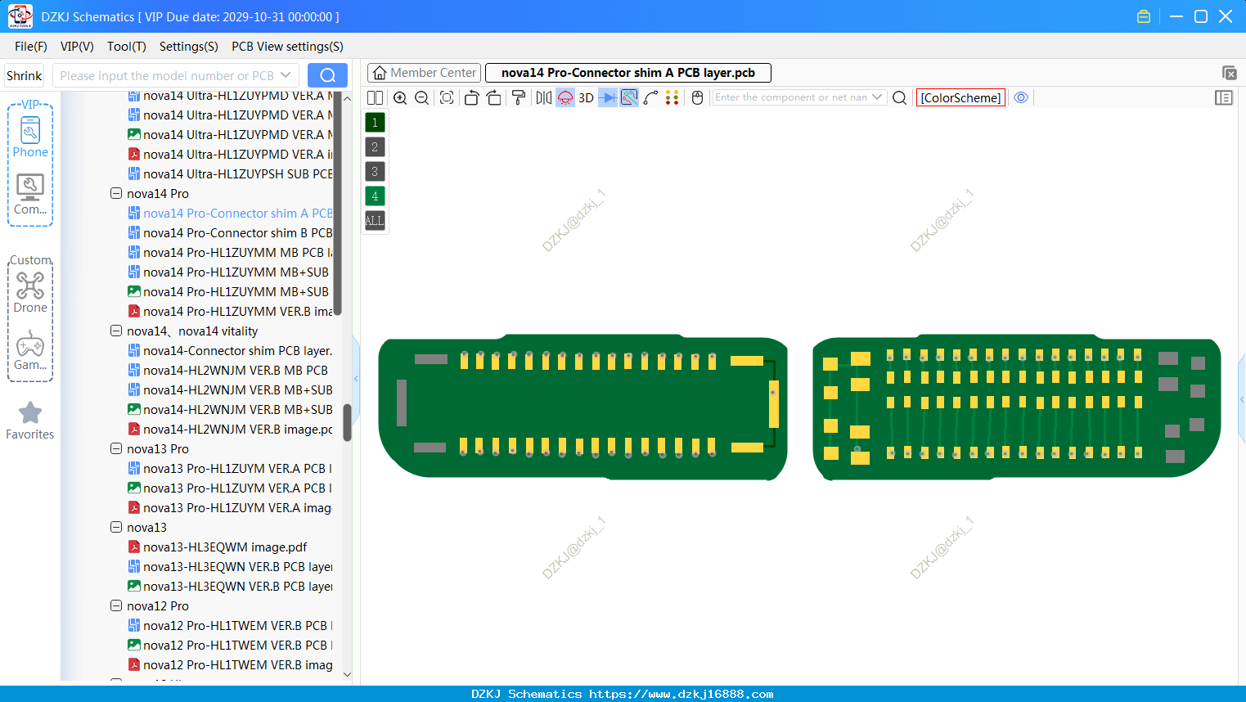This screenshot has height=702, width=1246.
Task: Toggle the diode component display icon
Action: pyautogui.click(x=608, y=97)
